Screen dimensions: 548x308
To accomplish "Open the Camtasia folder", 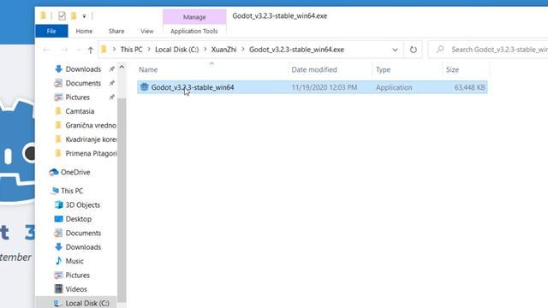I will pos(80,111).
